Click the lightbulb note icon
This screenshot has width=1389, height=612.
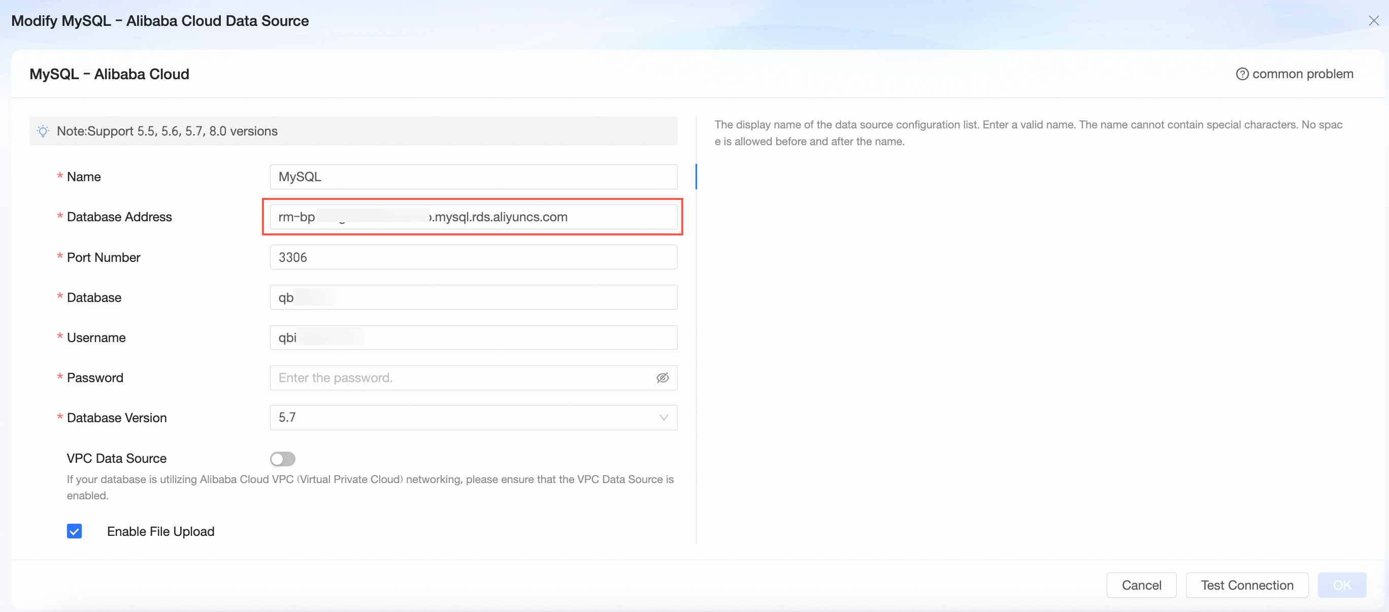43,131
